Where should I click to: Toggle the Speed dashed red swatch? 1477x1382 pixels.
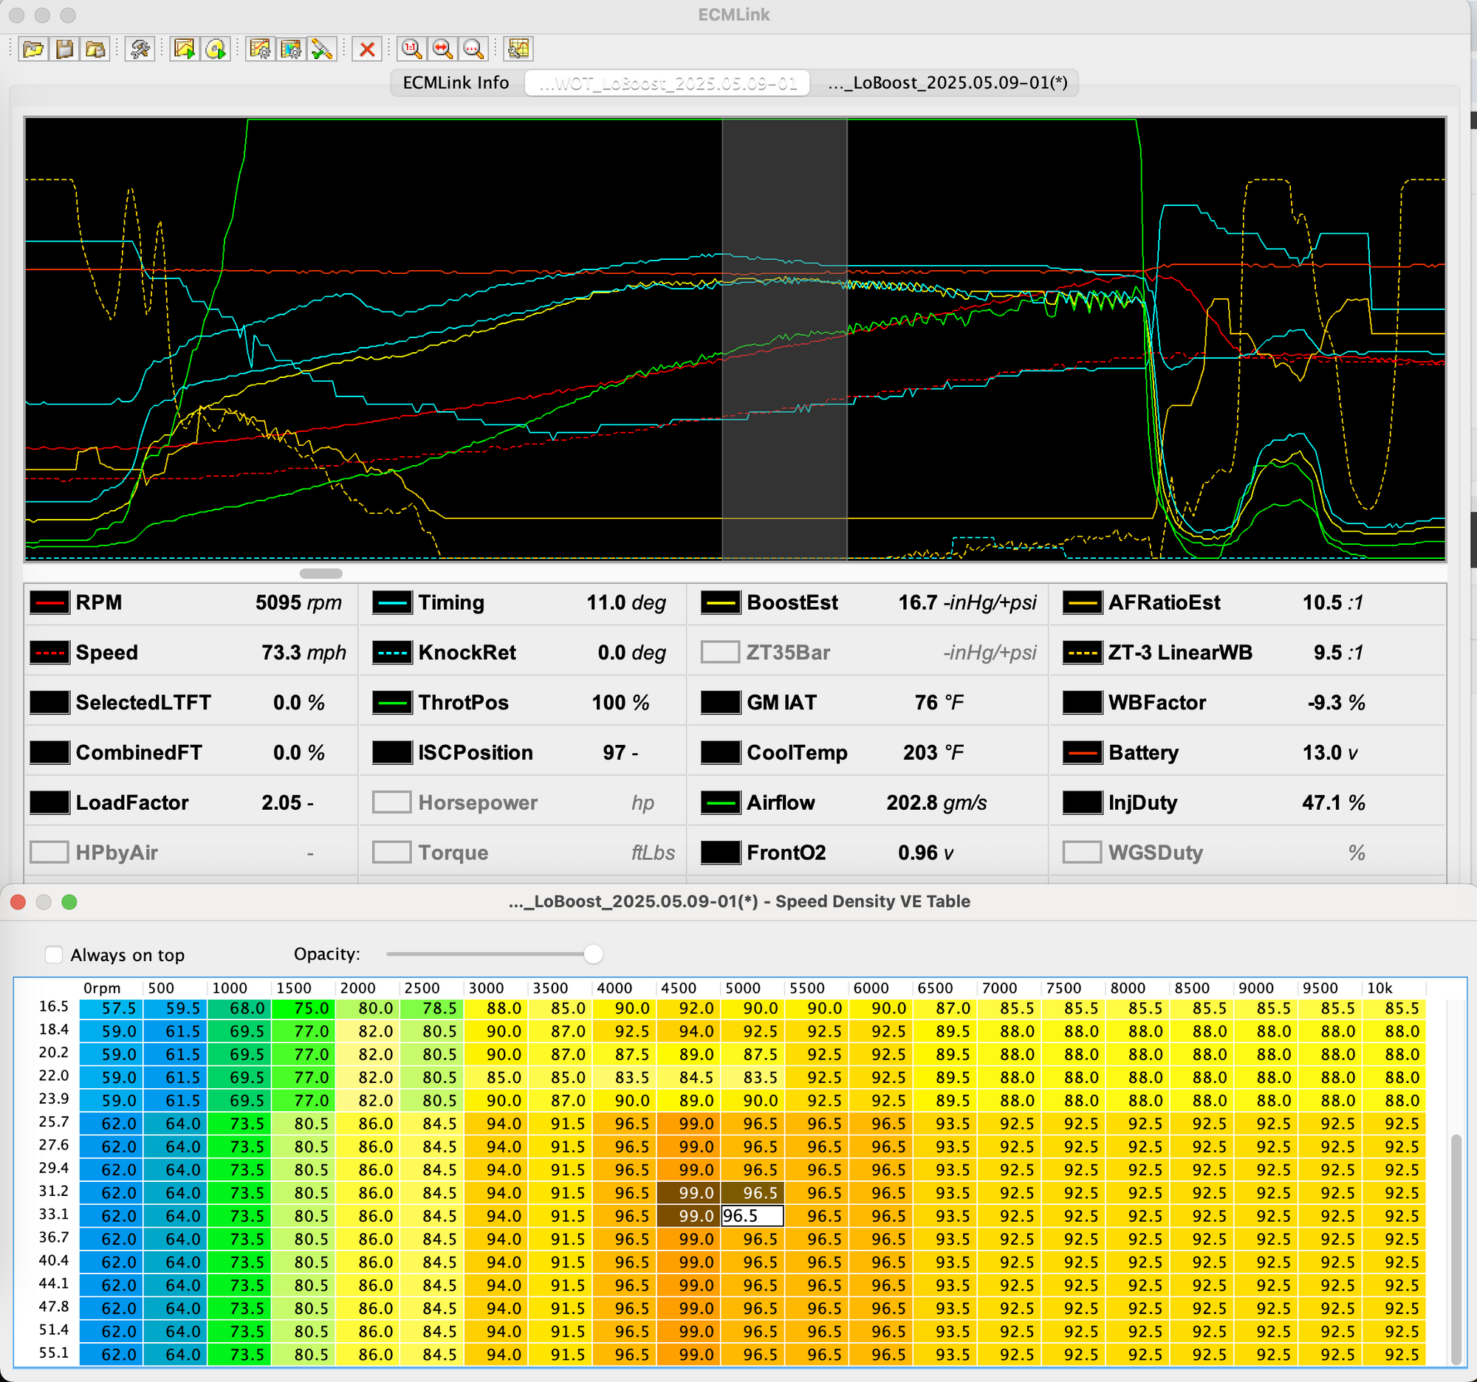click(x=49, y=652)
